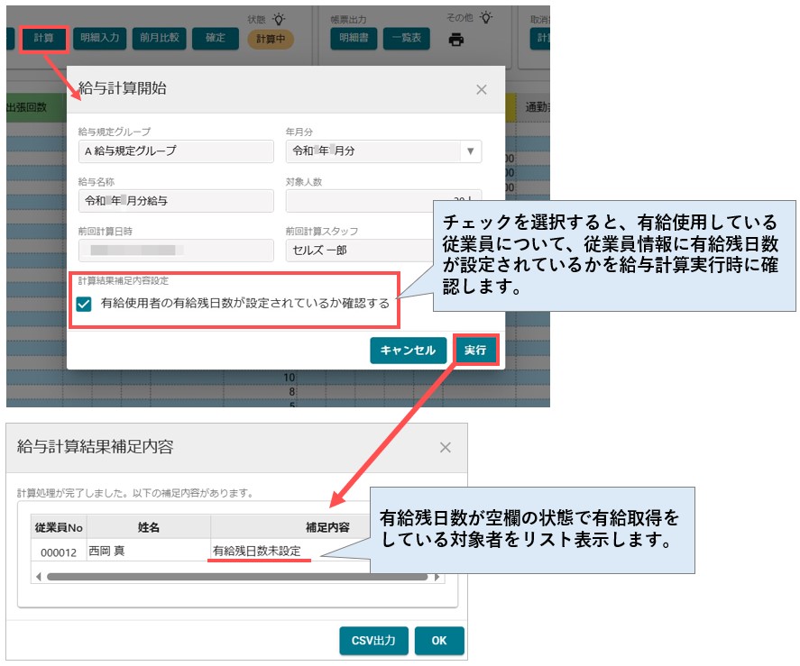Click the lightbulb hint icon beside その他
The height and width of the screenshot is (666, 800).
[486, 18]
